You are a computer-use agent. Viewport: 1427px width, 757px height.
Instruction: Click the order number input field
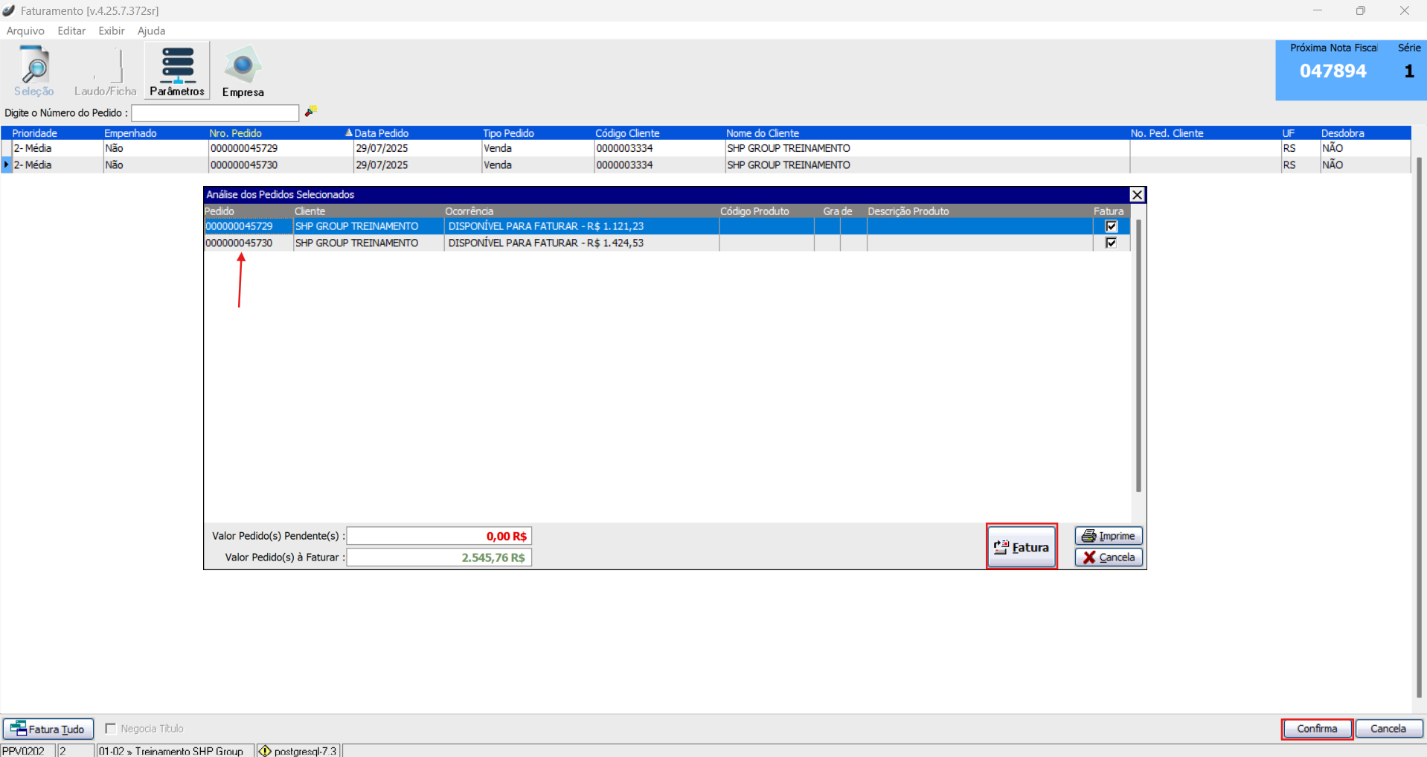point(215,113)
